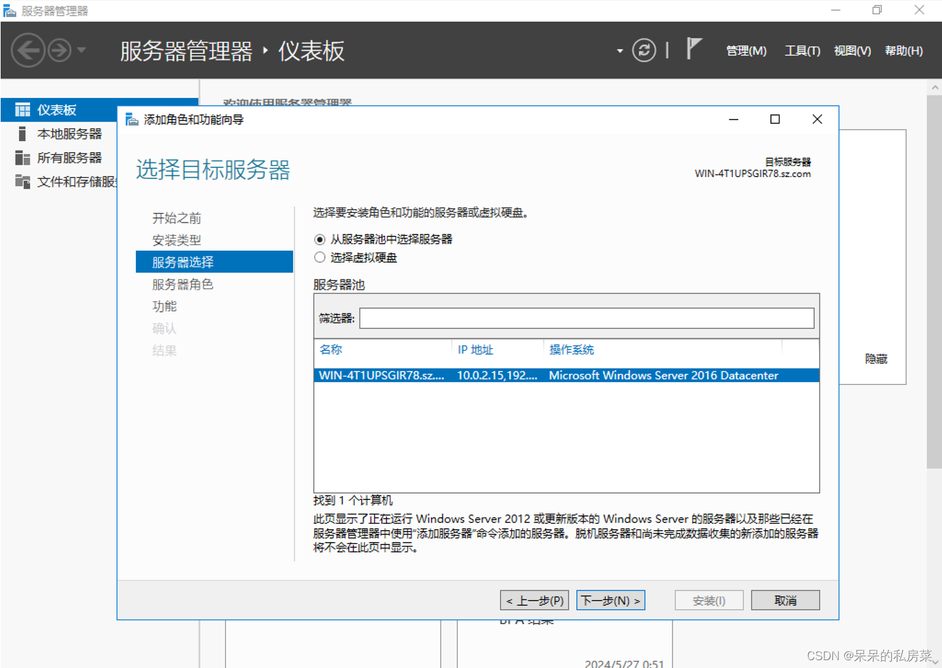
Task: Click the 所有服务器 icon in sidebar
Action: 23,158
